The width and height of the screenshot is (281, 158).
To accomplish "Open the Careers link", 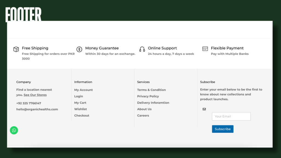I will click(143, 115).
